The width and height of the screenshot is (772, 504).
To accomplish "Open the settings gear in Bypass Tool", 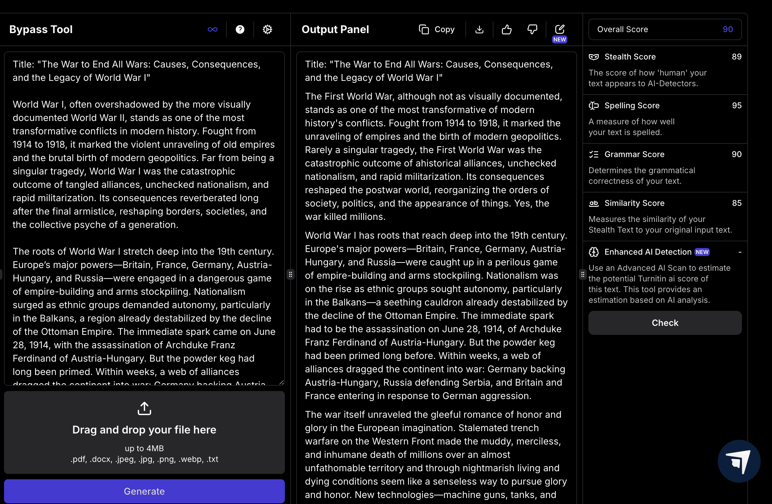I will [267, 29].
